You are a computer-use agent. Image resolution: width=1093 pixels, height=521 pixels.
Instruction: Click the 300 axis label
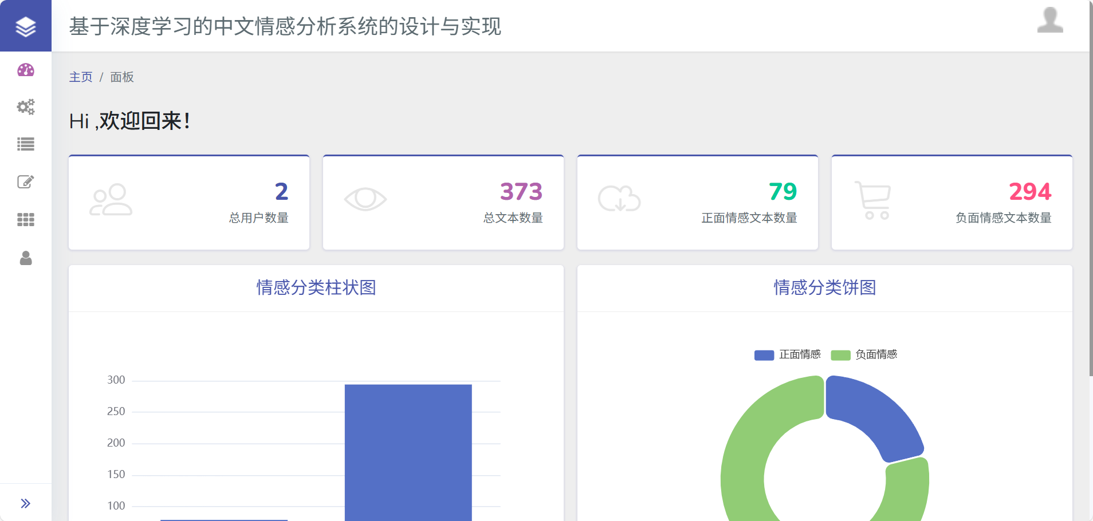(x=116, y=380)
